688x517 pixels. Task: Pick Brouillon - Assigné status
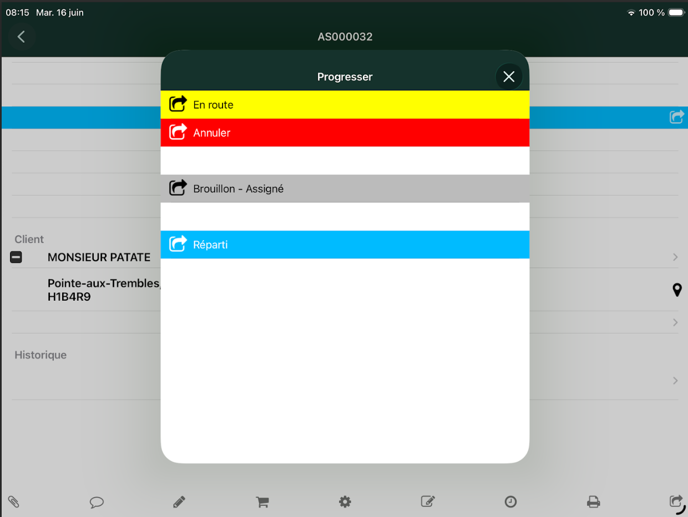(345, 189)
